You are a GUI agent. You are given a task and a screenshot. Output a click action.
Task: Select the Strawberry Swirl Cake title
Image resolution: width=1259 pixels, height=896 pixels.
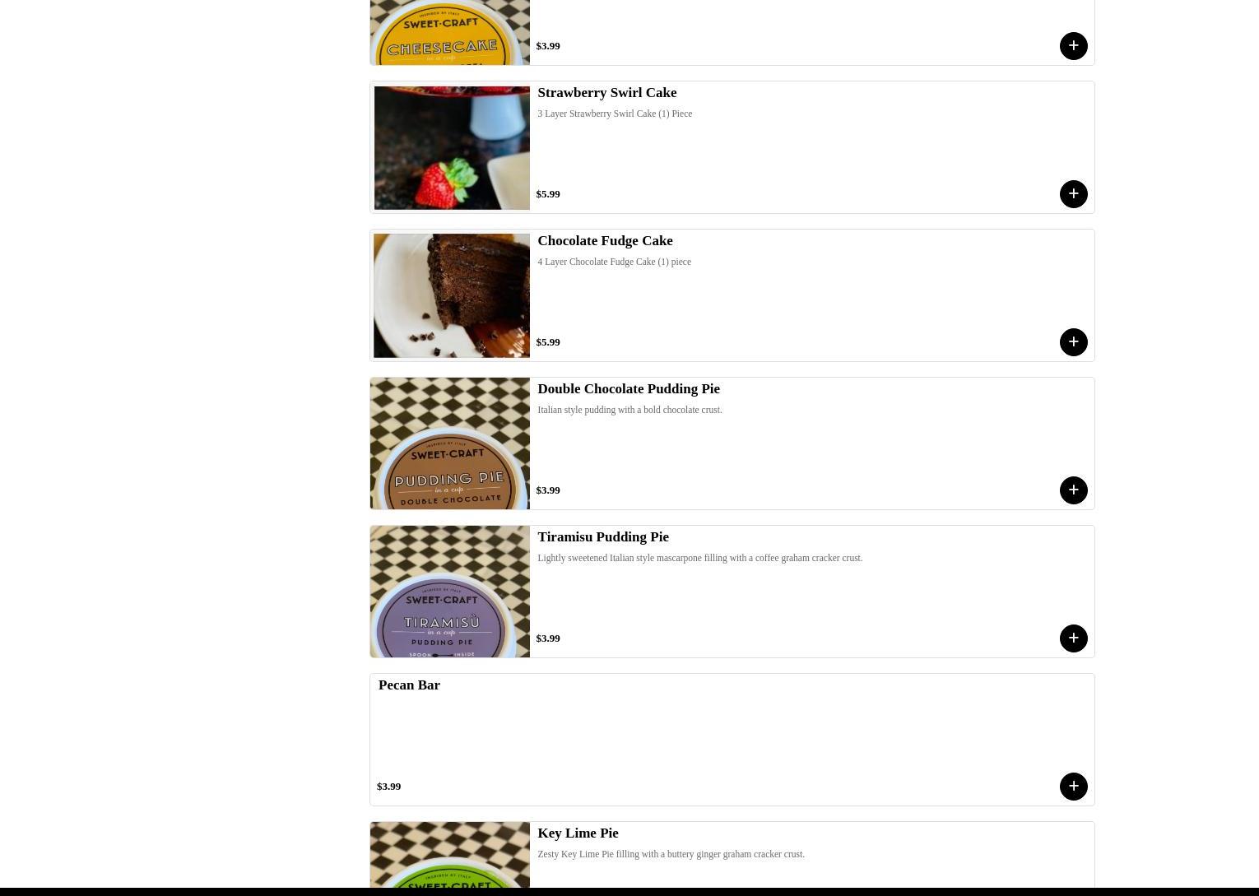[607, 93]
